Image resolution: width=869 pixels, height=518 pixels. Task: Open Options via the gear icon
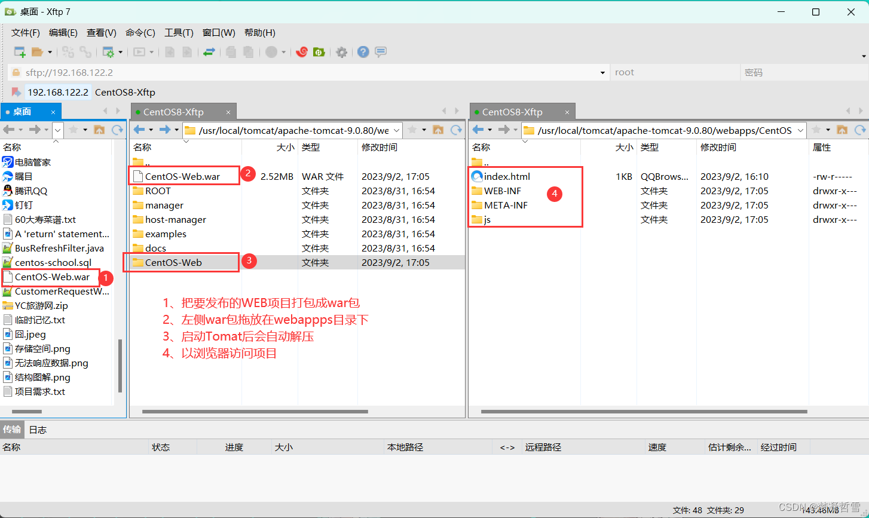coord(341,52)
